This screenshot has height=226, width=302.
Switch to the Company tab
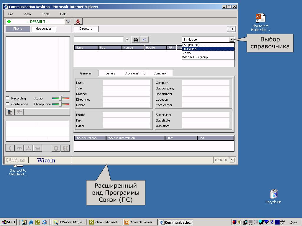(160, 73)
